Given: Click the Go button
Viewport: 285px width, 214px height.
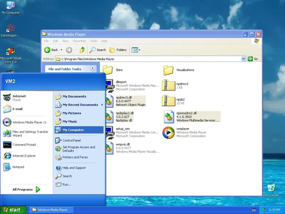Looking at the screenshot, I should coord(253,59).
